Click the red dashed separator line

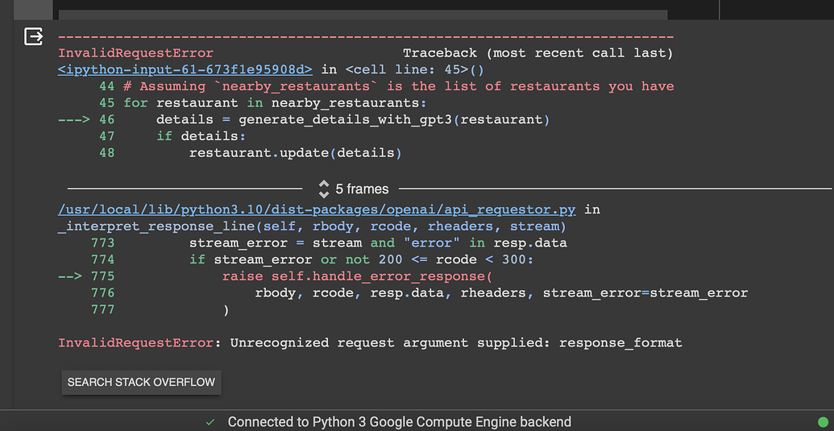point(366,37)
